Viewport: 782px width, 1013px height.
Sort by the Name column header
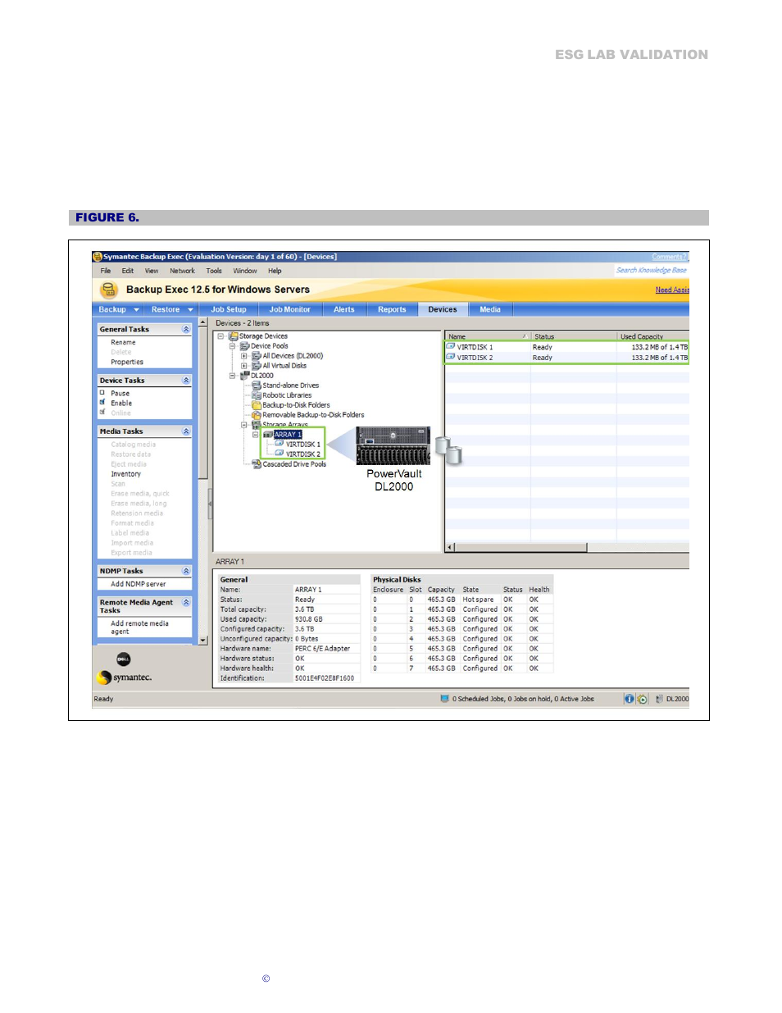[487, 336]
